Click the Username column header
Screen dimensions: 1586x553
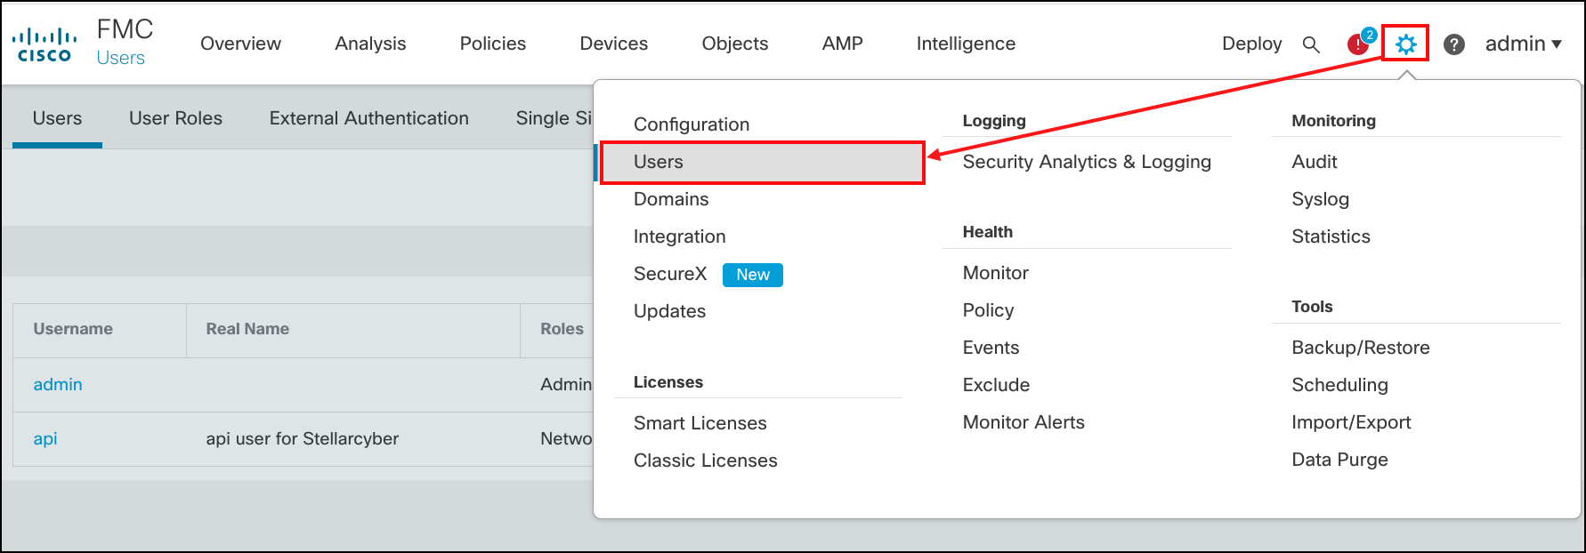point(73,329)
